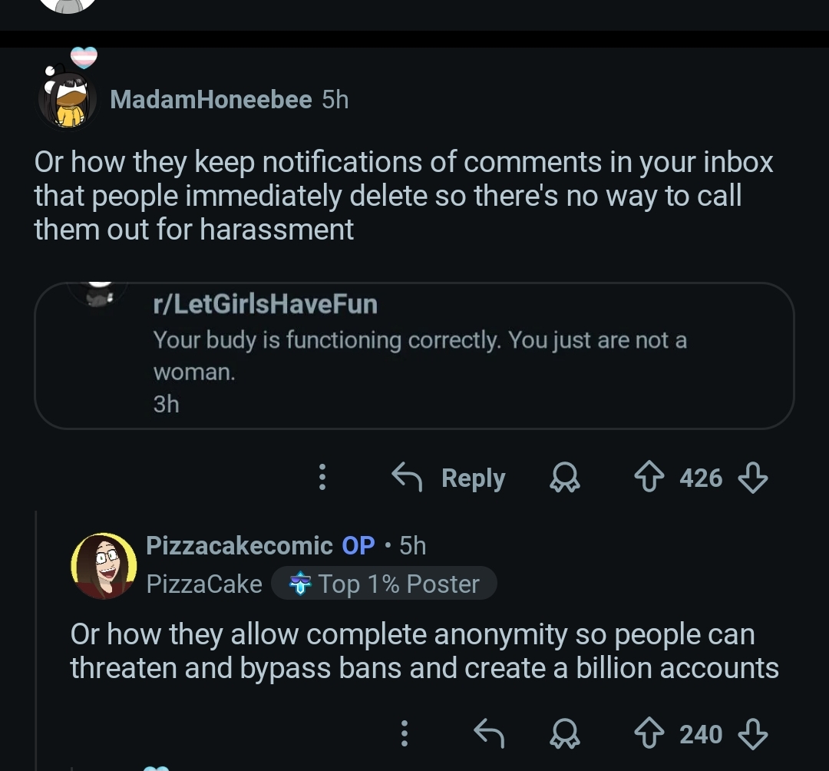Downvote the comment with 240 points
Image resolution: width=829 pixels, height=771 pixels.
click(752, 734)
